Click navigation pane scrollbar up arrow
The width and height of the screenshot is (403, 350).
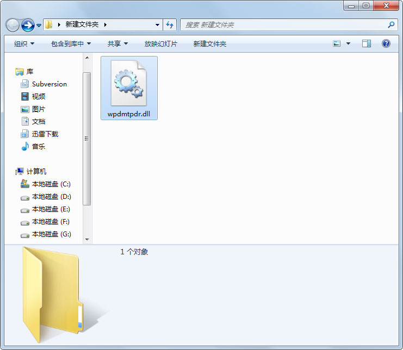(87, 58)
